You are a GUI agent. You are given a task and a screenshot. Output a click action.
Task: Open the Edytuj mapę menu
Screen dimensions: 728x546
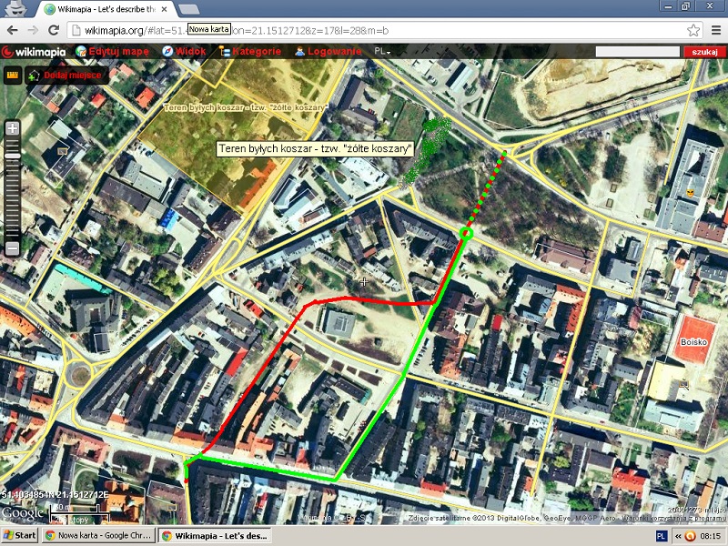[113, 52]
